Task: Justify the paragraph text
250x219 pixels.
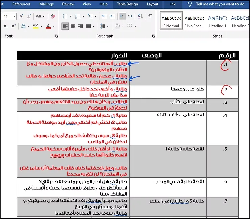Action: (x=88, y=26)
